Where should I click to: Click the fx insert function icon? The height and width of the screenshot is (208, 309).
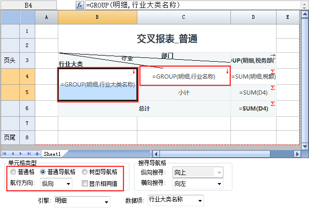(x=79, y=5)
